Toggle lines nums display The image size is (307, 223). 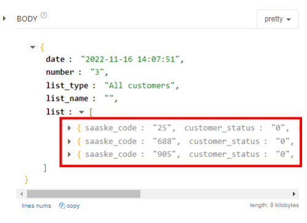(x=36, y=206)
